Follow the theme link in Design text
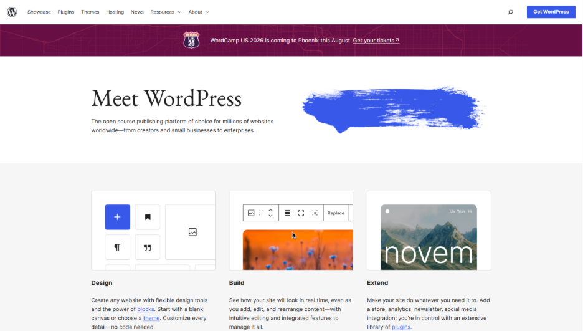583x331 pixels. coord(151,318)
